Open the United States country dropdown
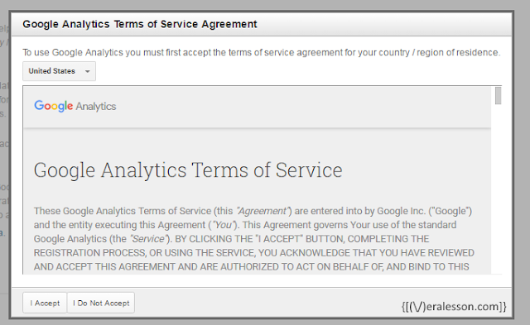 59,71
